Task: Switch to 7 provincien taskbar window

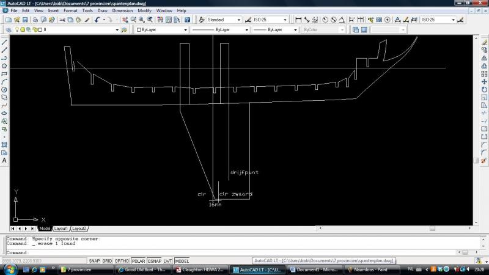Action: (x=85, y=269)
